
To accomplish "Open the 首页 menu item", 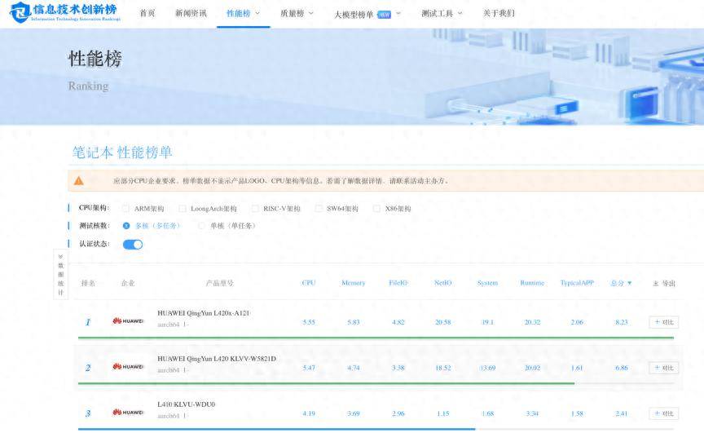I will 147,14.
